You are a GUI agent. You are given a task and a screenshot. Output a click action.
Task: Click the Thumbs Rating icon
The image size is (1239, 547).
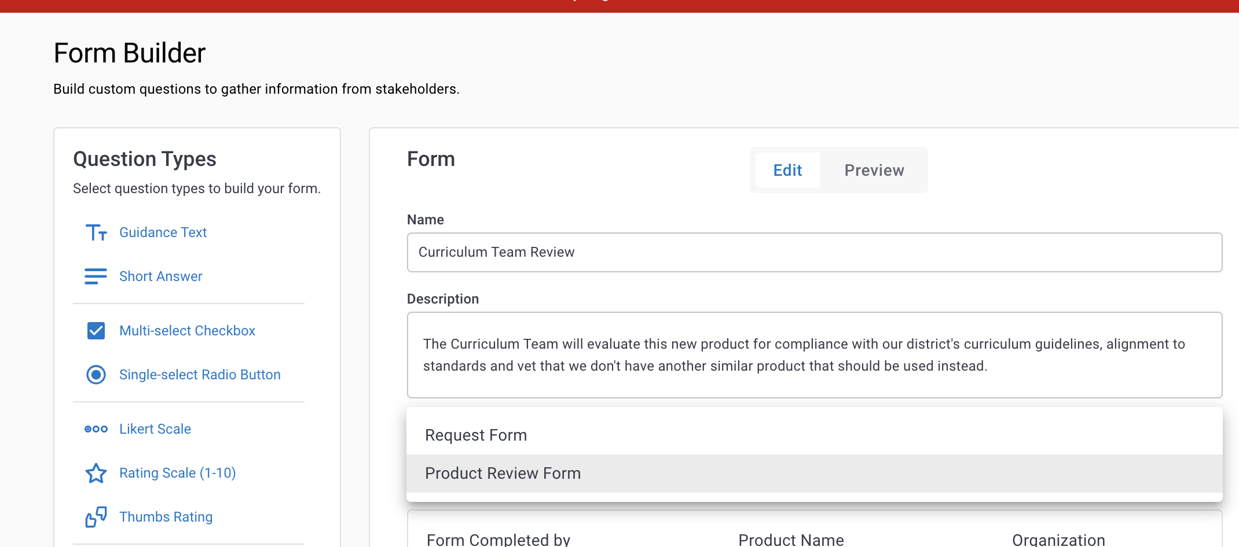(x=96, y=517)
